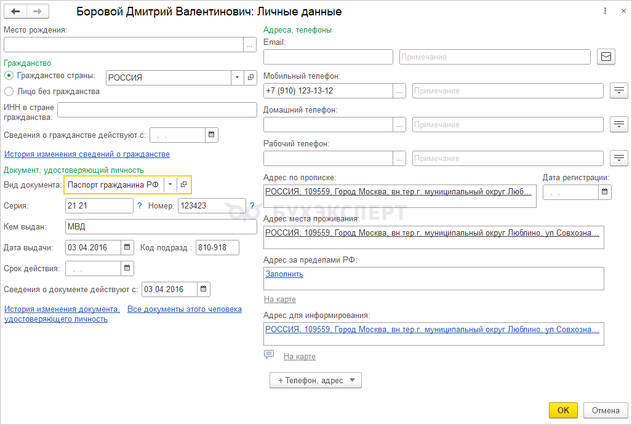This screenshot has height=425, width=632.
Task: Click into the Кем выдан input field
Action: tap(161, 227)
